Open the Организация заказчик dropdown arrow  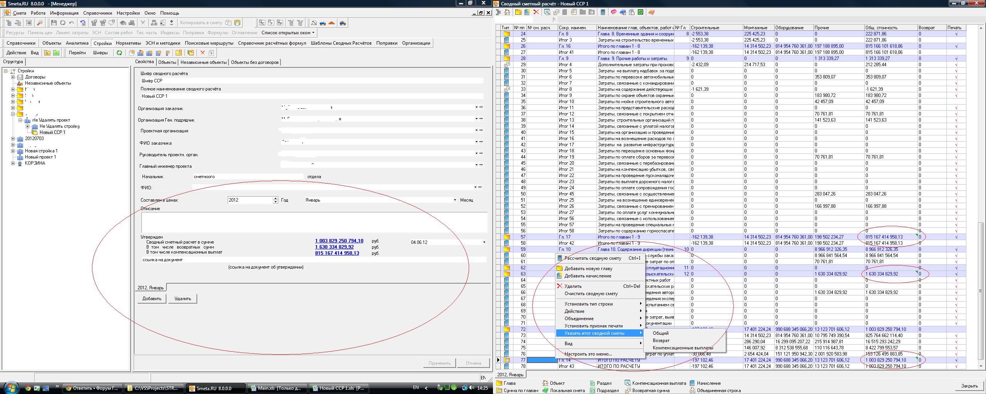coord(476,107)
